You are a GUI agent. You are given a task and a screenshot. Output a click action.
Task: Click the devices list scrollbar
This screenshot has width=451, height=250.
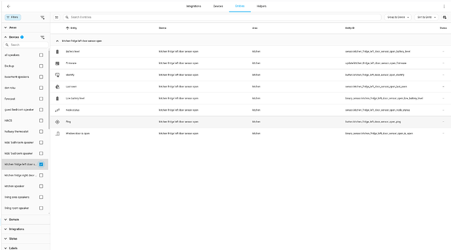point(49,89)
